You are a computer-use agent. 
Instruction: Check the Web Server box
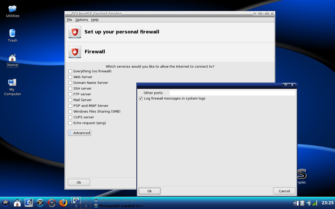pyautogui.click(x=70, y=77)
